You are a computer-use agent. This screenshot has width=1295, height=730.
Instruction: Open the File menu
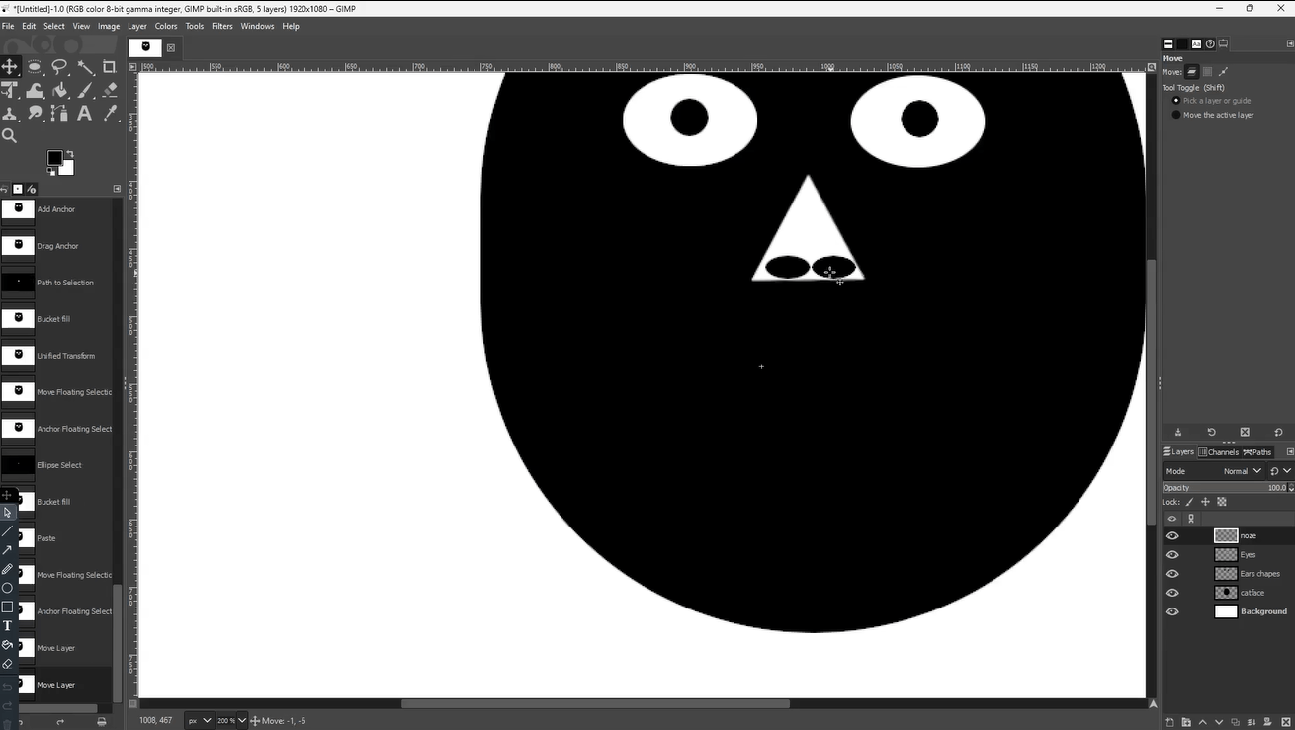(x=8, y=26)
